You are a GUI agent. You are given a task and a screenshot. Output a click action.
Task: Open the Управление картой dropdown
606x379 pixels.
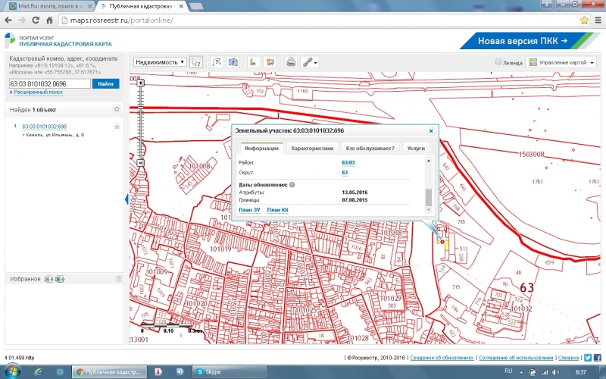[561, 62]
